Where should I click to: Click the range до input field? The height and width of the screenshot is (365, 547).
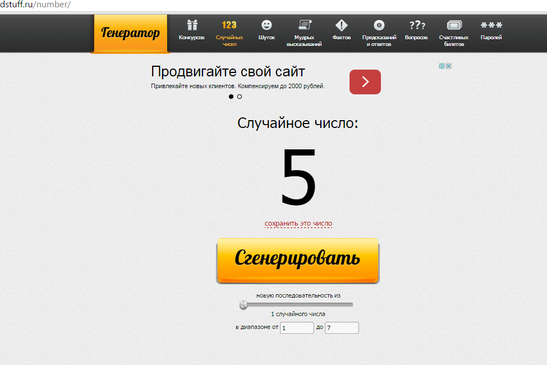(x=342, y=328)
